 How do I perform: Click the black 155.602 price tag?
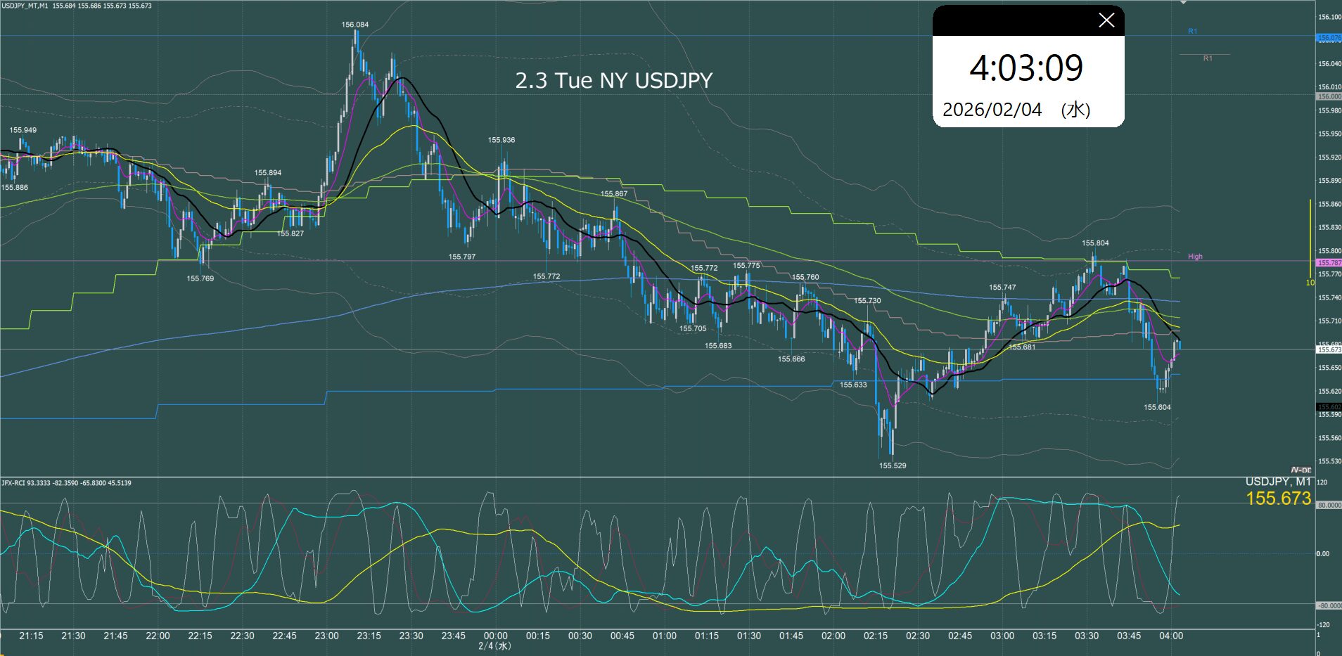1329,407
